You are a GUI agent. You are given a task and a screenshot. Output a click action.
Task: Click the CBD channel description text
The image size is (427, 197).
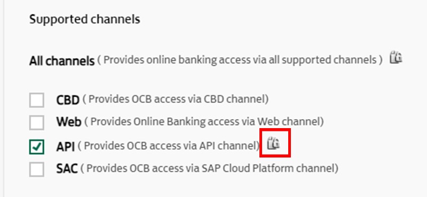click(176, 99)
